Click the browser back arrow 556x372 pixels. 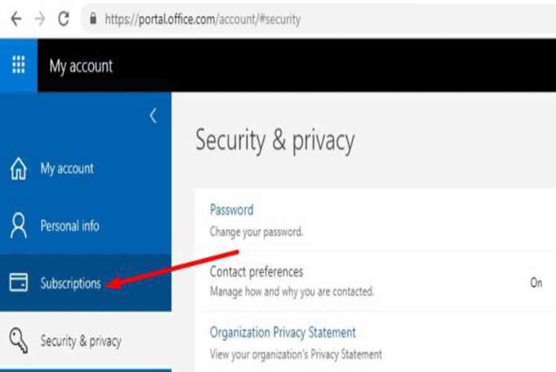16,19
